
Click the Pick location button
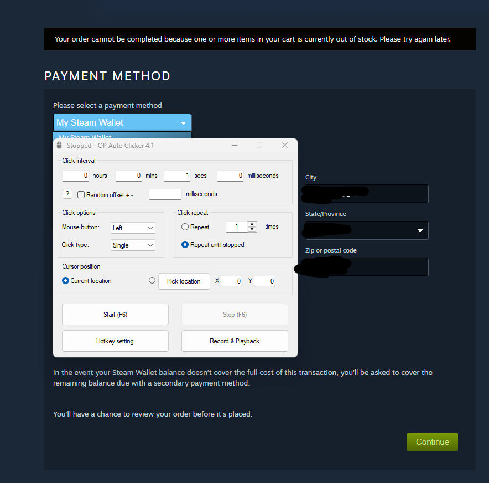[x=184, y=281]
